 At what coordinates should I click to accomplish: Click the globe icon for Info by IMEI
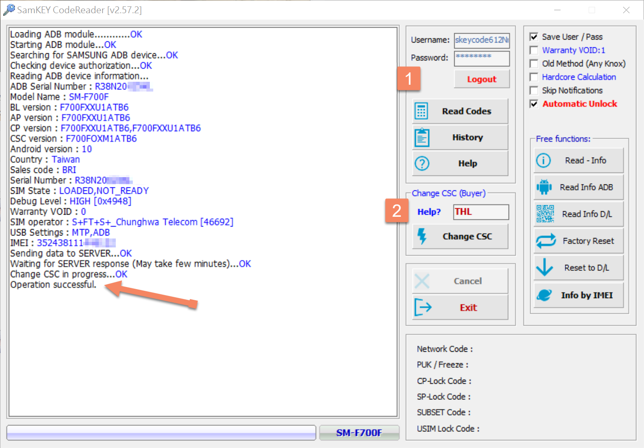pos(544,295)
